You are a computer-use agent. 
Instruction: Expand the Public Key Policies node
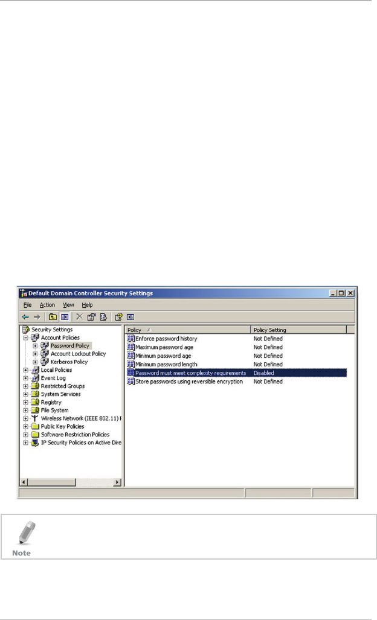(26, 427)
